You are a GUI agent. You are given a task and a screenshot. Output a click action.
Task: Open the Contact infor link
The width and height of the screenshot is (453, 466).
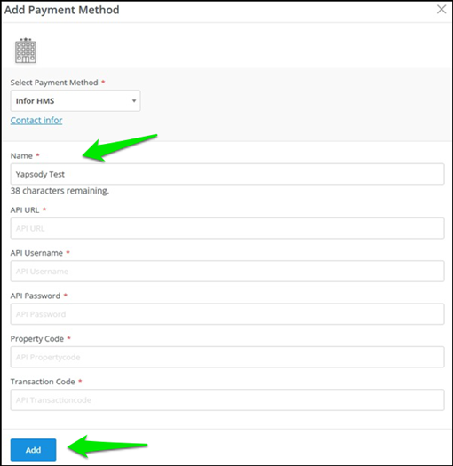coord(36,121)
